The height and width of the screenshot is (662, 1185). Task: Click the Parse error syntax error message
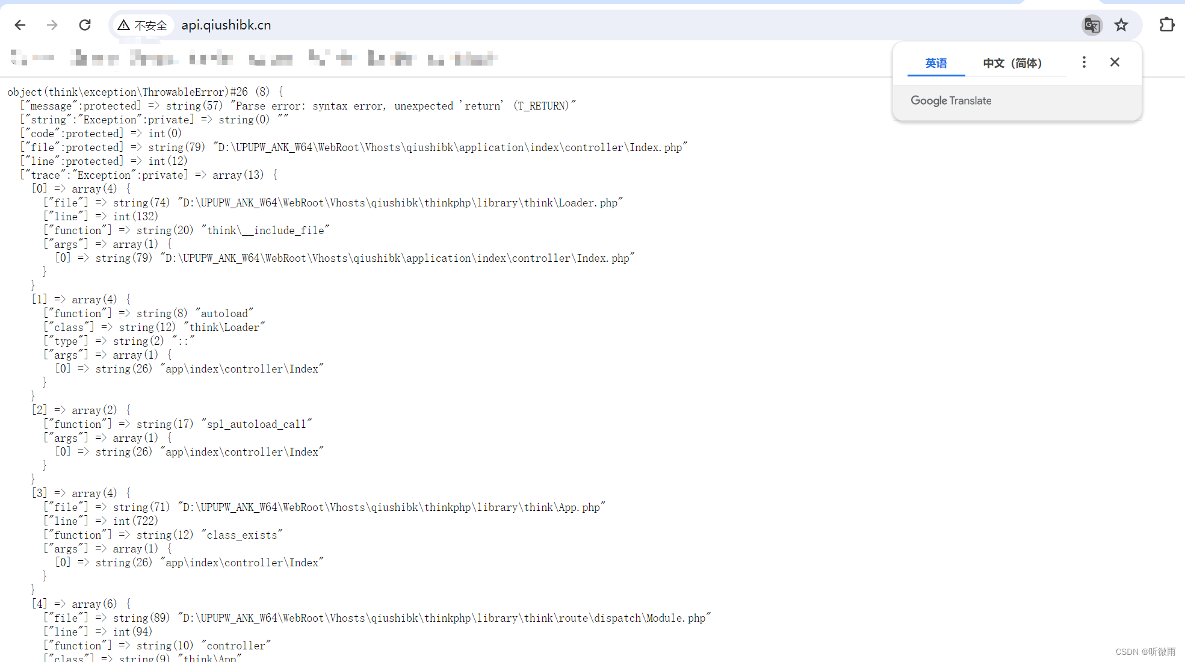404,106
